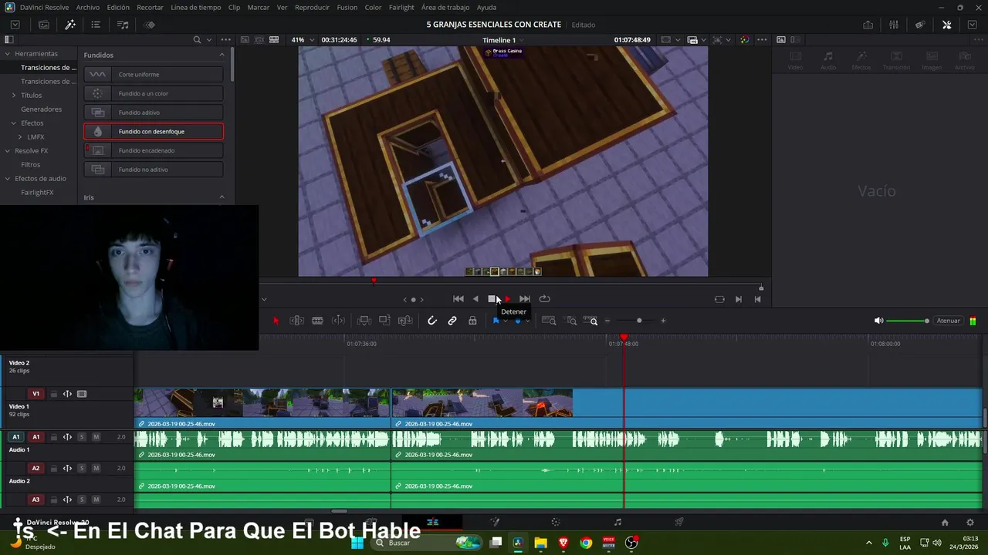The image size is (988, 555).
Task: Open the Effects library wand icon
Action: 70,25
